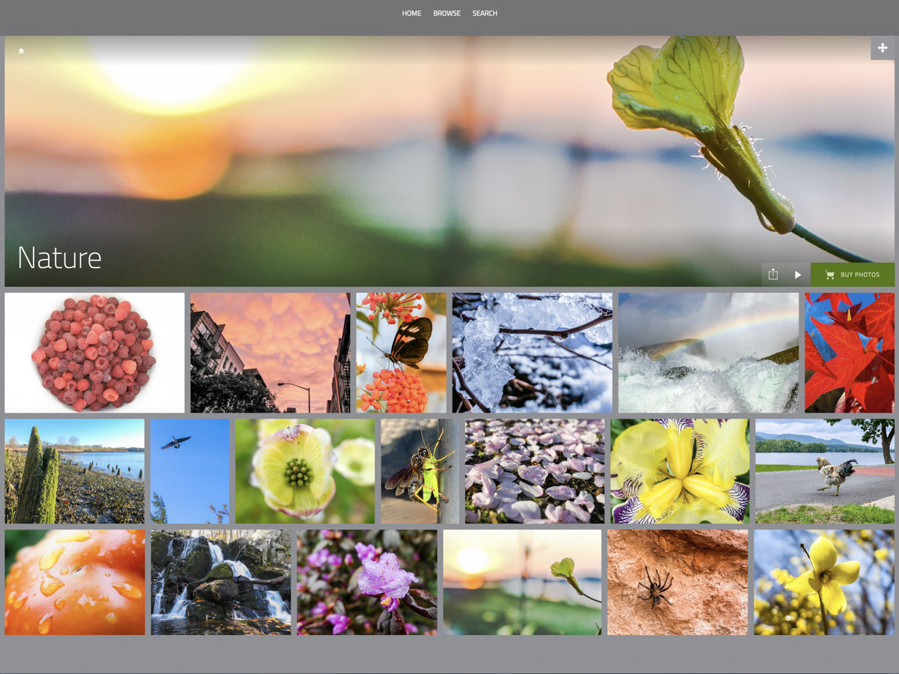This screenshot has height=674, width=899.
Task: Start slideshow with the play button
Action: pos(798,275)
